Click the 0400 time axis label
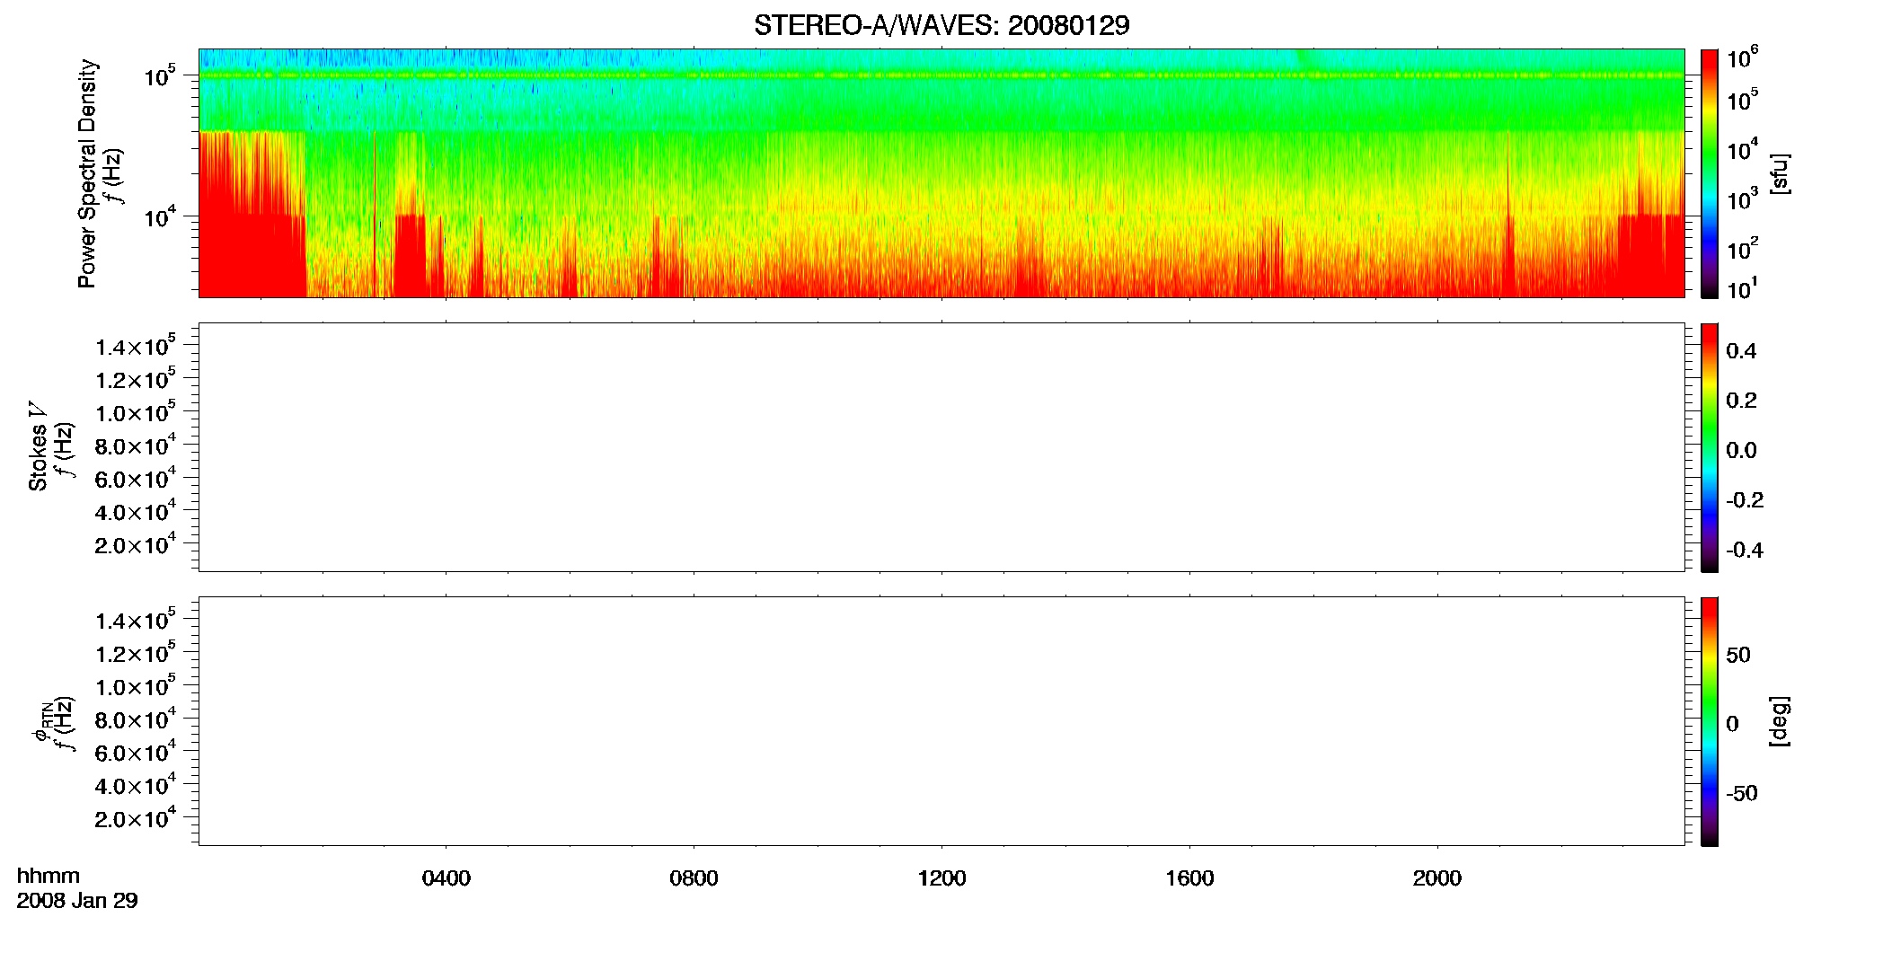Image resolution: width=1883 pixels, height=970 pixels. tap(446, 878)
